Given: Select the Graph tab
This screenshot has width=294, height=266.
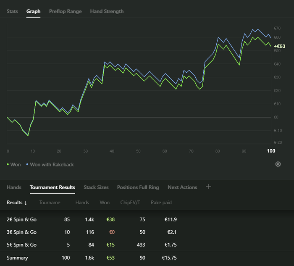Looking at the screenshot, I should [x=33, y=11].
